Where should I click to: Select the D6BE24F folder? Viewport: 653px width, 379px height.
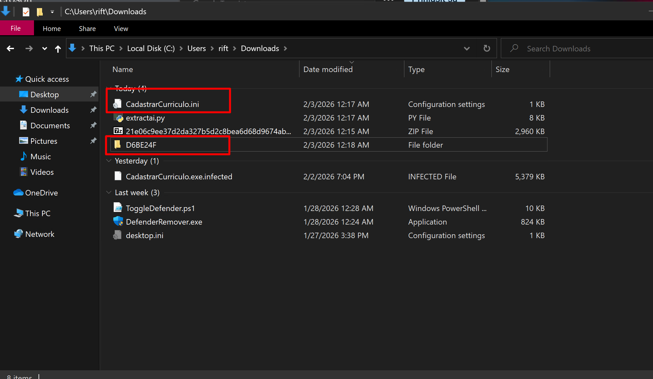click(329, 145)
